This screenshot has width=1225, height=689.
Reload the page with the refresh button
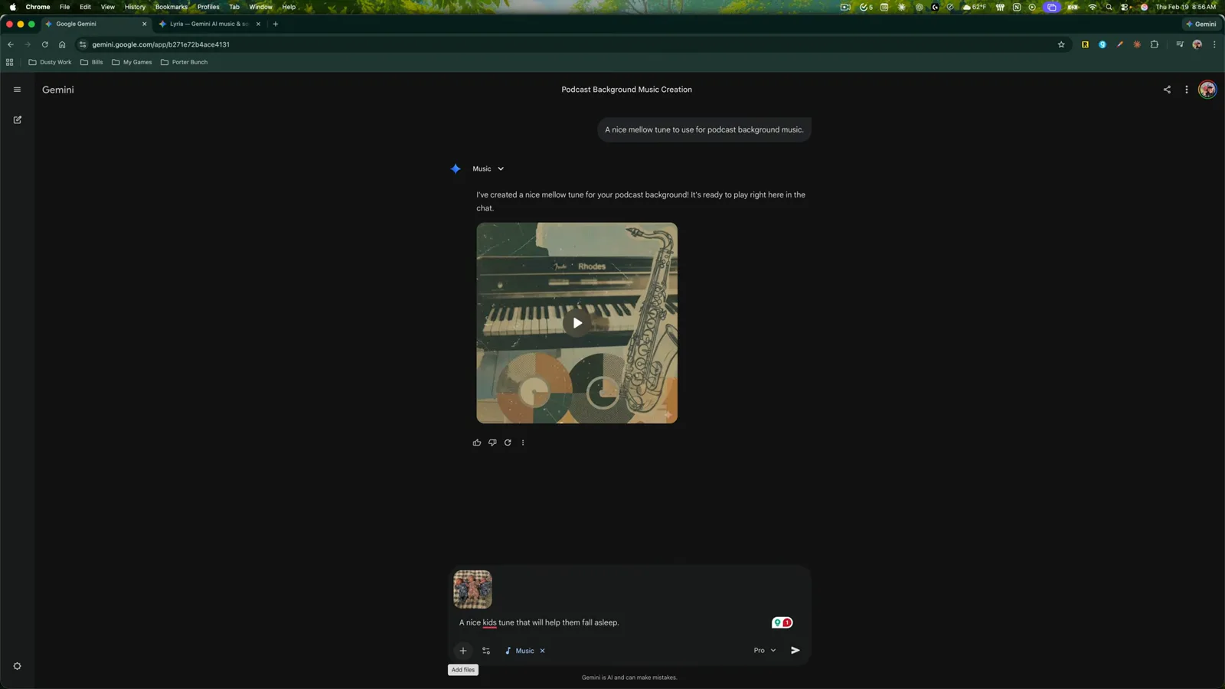[x=44, y=44]
